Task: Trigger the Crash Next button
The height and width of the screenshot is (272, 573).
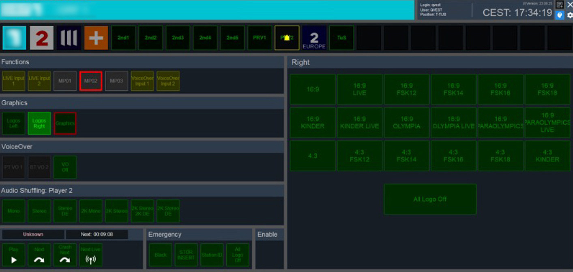Action: point(65,255)
